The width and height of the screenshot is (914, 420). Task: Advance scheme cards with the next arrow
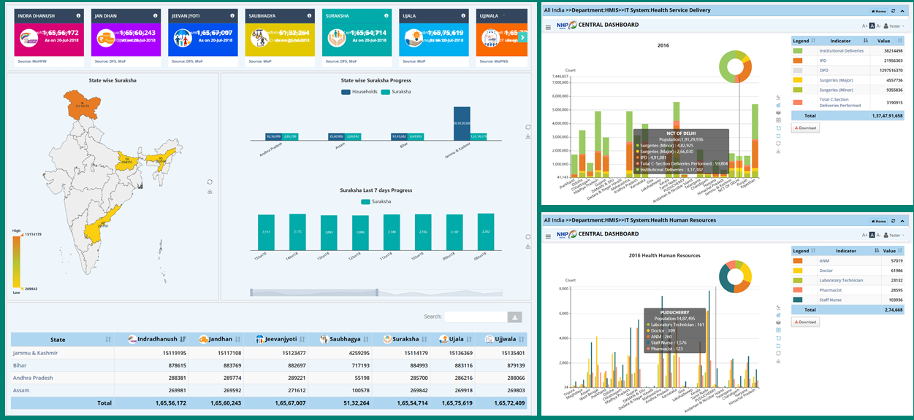(522, 36)
